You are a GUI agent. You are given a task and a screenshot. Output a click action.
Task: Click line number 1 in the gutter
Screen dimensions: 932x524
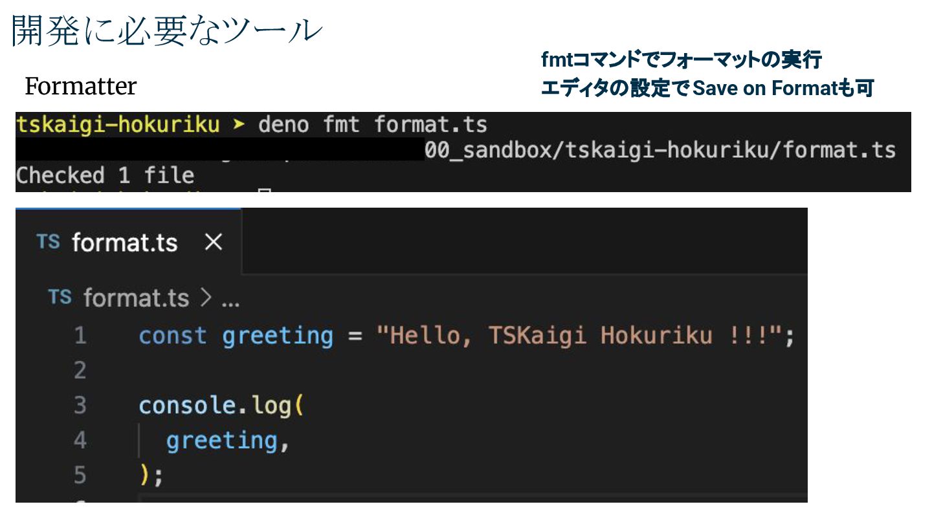pyautogui.click(x=80, y=336)
